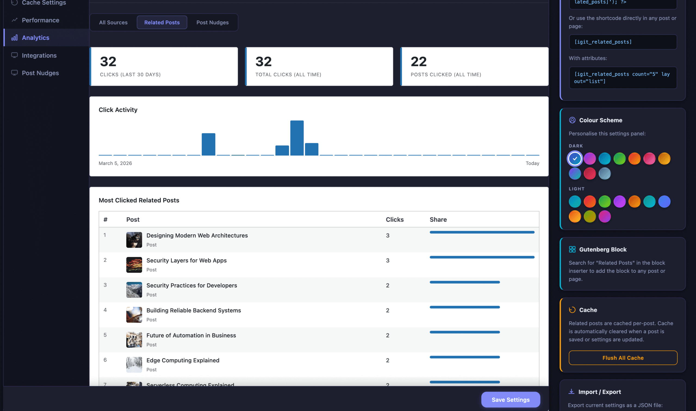The width and height of the screenshot is (696, 411).
Task: Click the Post Nudges sidebar monitor icon
Action: 14,73
